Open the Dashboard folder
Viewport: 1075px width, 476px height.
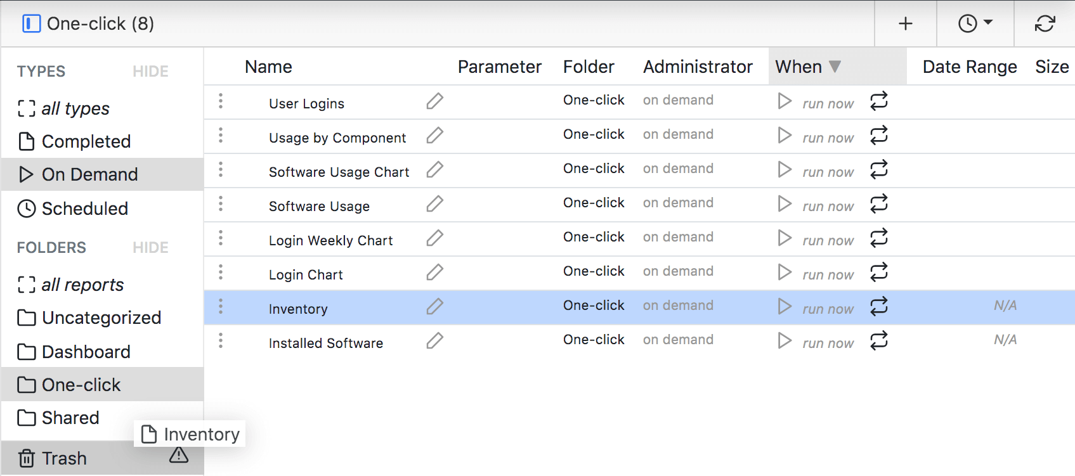86,352
